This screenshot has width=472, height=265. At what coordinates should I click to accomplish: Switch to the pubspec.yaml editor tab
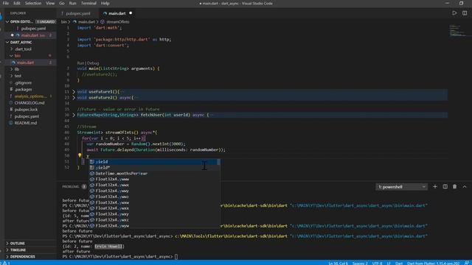[x=77, y=13]
